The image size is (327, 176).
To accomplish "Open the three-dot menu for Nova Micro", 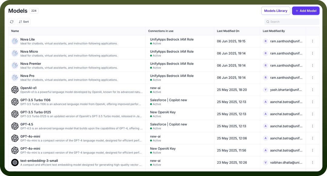I will coord(312,53).
